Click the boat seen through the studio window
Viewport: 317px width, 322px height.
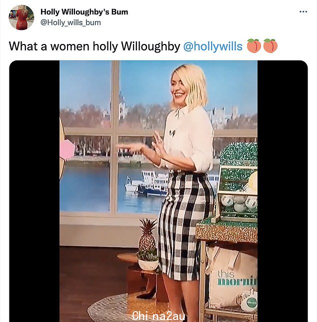147,184
